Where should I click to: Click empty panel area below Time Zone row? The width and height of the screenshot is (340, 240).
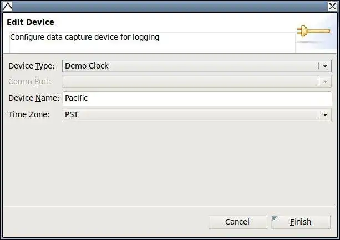pos(166,160)
